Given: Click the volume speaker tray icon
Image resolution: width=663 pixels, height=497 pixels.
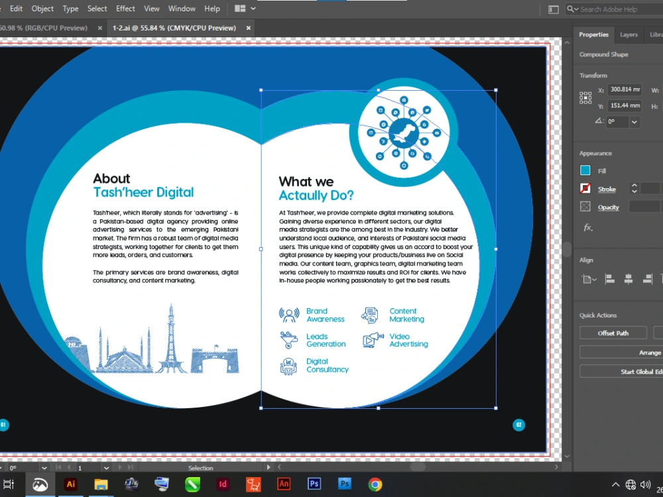Looking at the screenshot, I should [645, 484].
